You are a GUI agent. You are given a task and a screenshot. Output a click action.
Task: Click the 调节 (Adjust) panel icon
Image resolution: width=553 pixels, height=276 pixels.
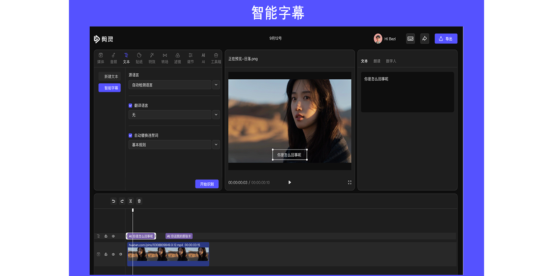(190, 57)
